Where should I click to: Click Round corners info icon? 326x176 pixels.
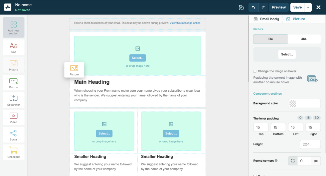tap(276, 161)
